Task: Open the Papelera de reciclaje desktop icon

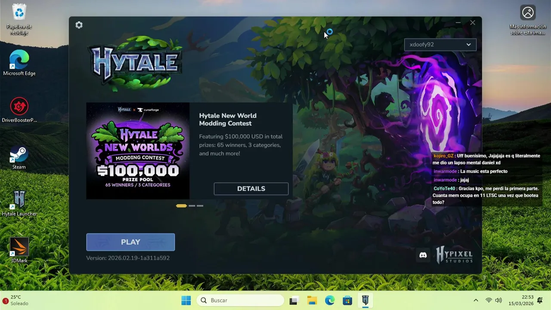Action: [19, 20]
